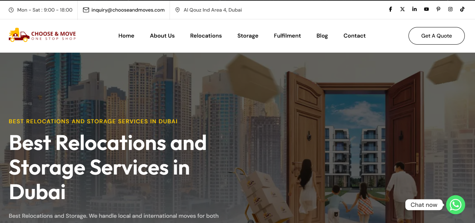Open the Facebook social icon
The height and width of the screenshot is (223, 475).
[390, 9]
